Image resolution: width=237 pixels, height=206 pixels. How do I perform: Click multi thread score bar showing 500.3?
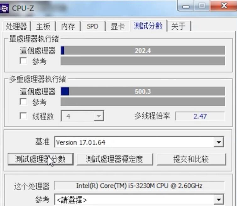pos(143,91)
